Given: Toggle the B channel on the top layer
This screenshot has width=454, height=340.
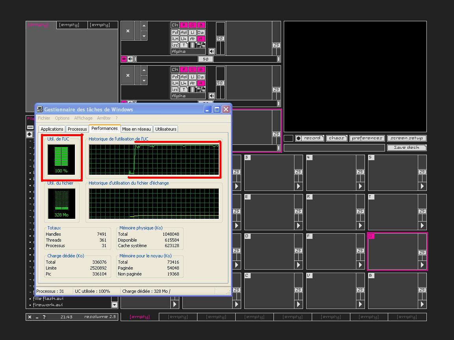Looking at the screenshot, I should (x=201, y=25).
